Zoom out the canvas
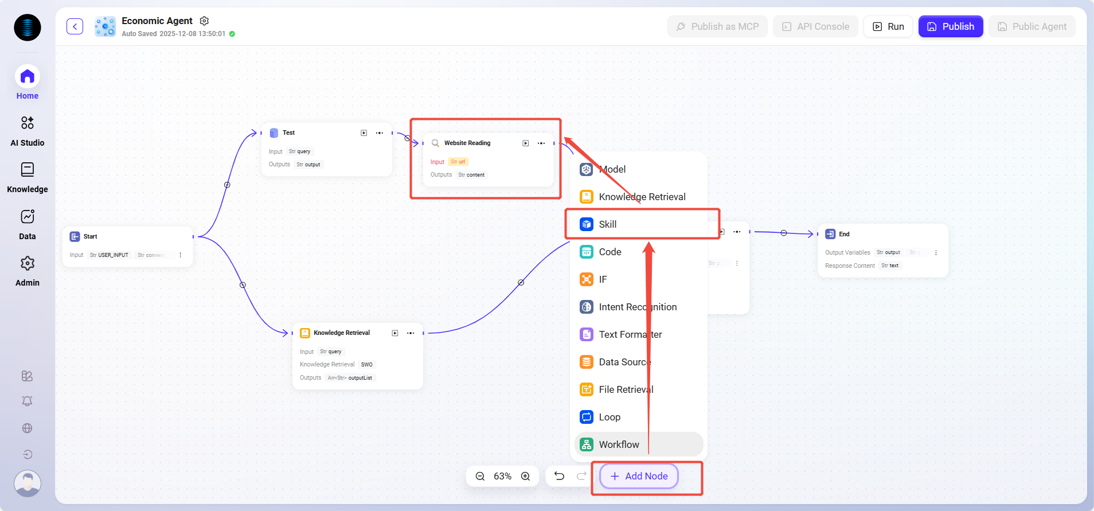 pos(480,476)
